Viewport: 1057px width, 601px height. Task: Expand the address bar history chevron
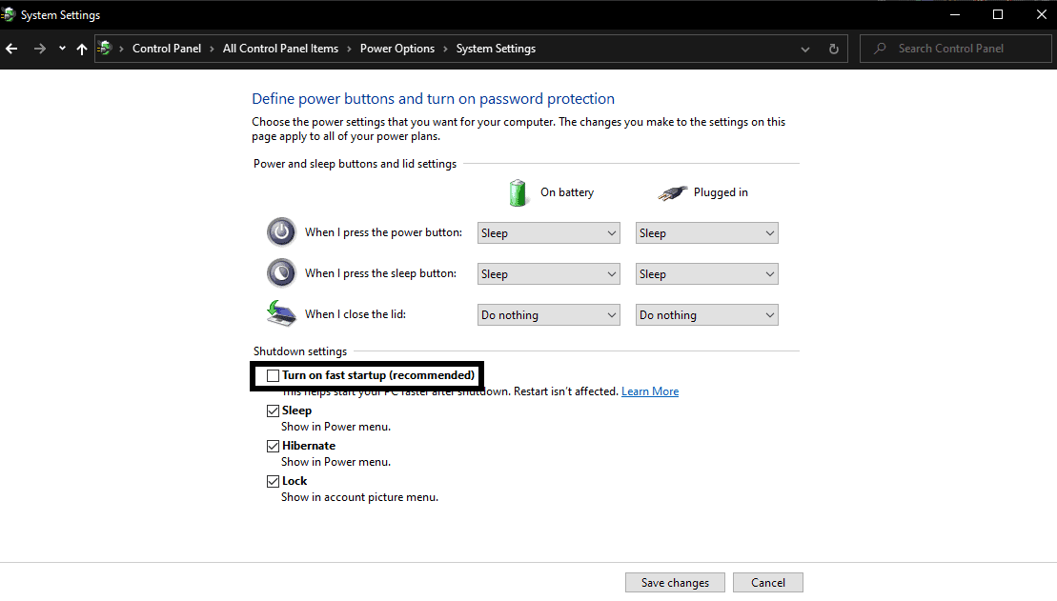coord(804,48)
